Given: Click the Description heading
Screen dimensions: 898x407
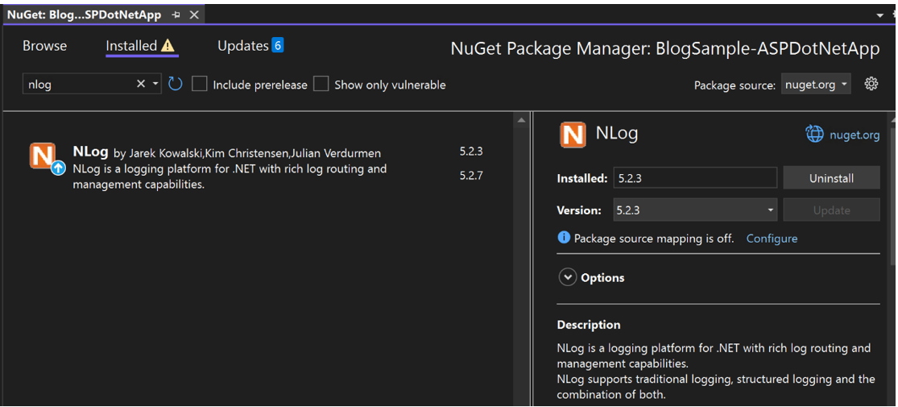Looking at the screenshot, I should [588, 325].
